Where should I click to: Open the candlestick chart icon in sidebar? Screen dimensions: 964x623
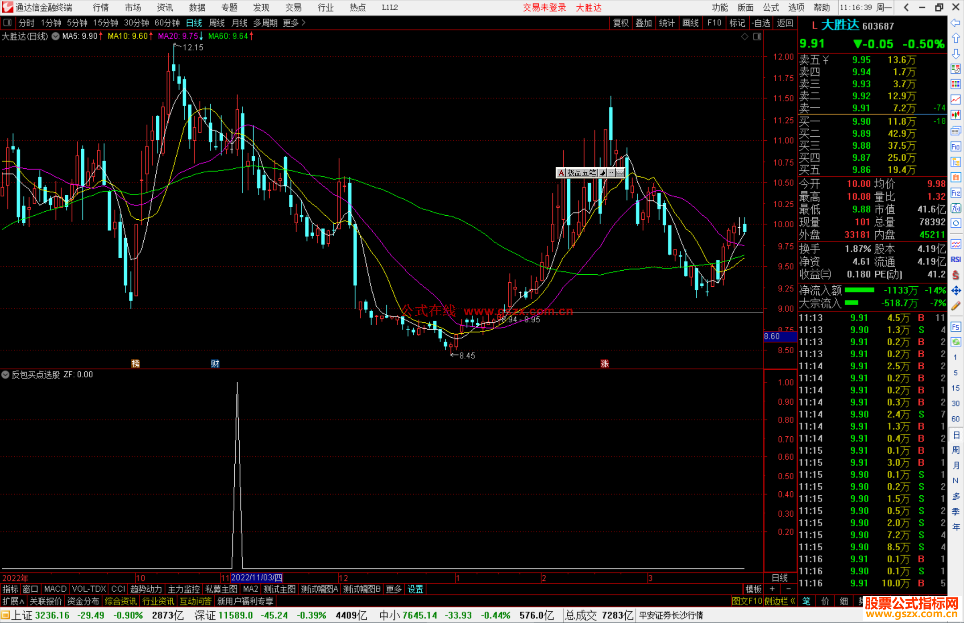pos(955,115)
